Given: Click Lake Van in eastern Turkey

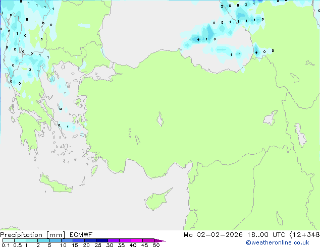Looking at the screenshot, I should coord(271,118).
